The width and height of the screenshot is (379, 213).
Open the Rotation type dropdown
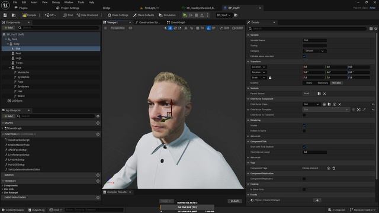pyautogui.click(x=258, y=72)
